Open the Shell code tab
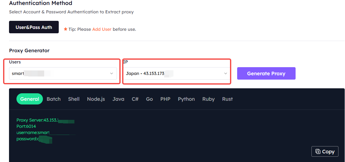Image resolution: width=345 pixels, height=162 pixels. pos(74,99)
